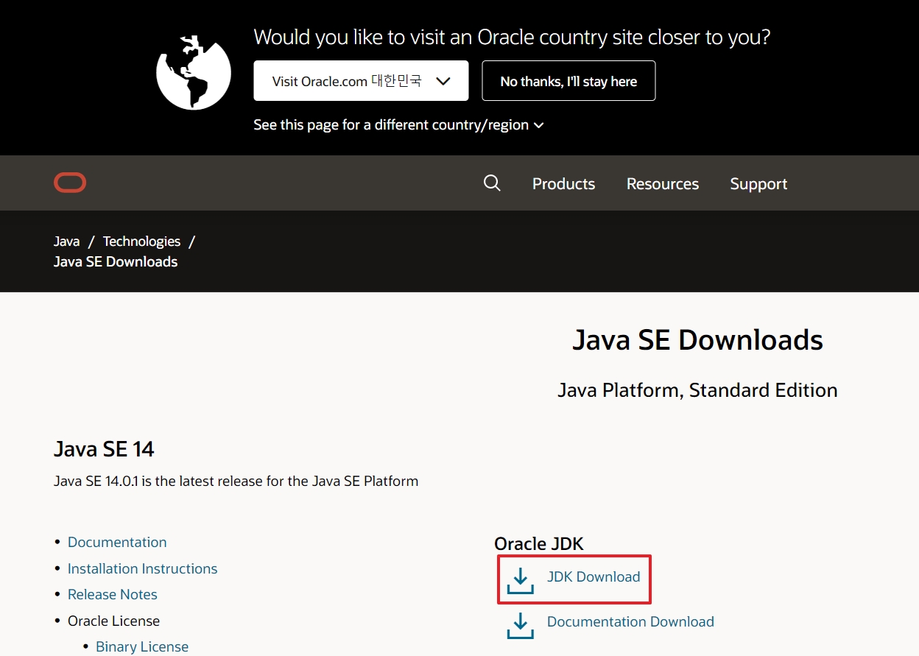The image size is (919, 656).
Task: Click the Java SE 14 heading
Action: (104, 449)
